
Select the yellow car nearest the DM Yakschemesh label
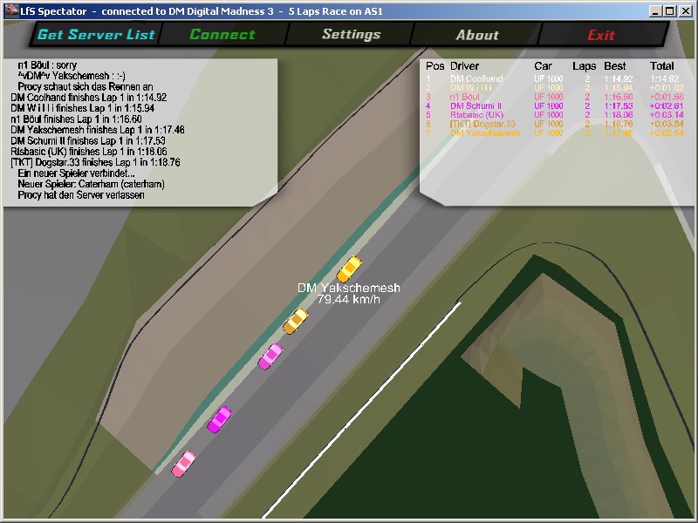coord(349,269)
